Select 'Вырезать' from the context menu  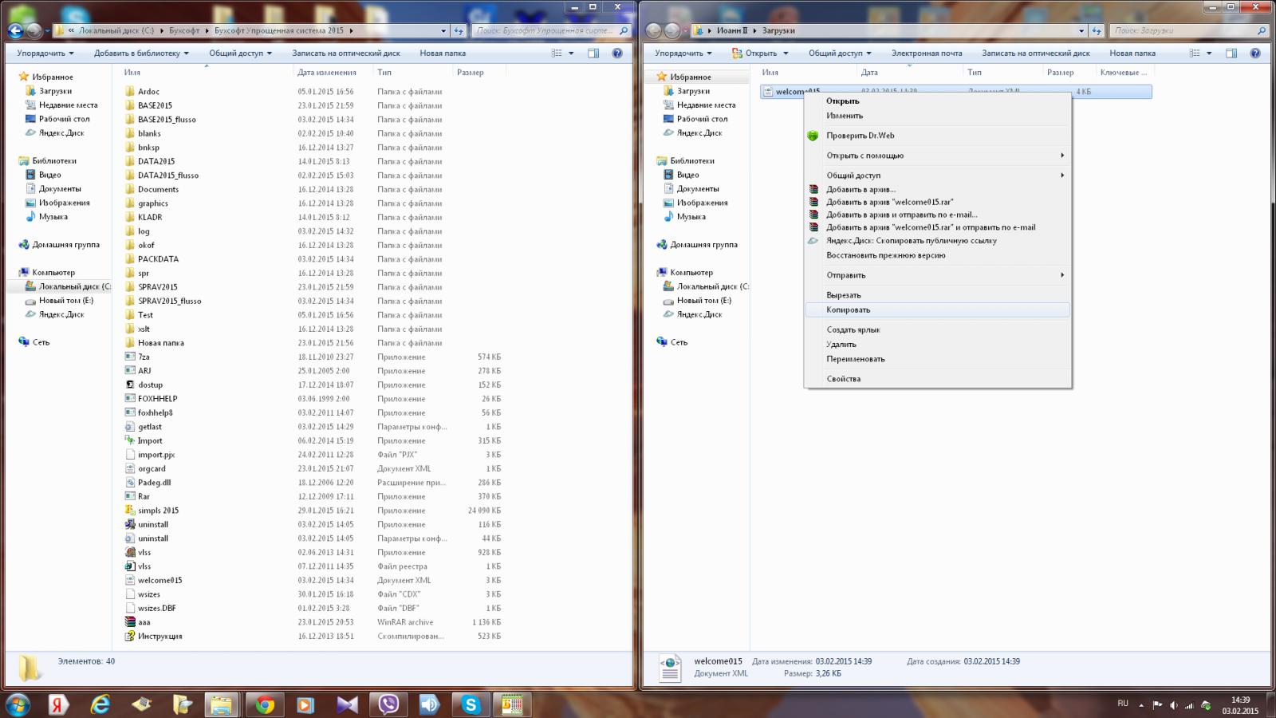coord(843,295)
